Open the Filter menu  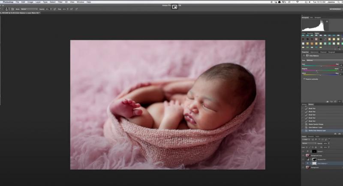(60, 2)
